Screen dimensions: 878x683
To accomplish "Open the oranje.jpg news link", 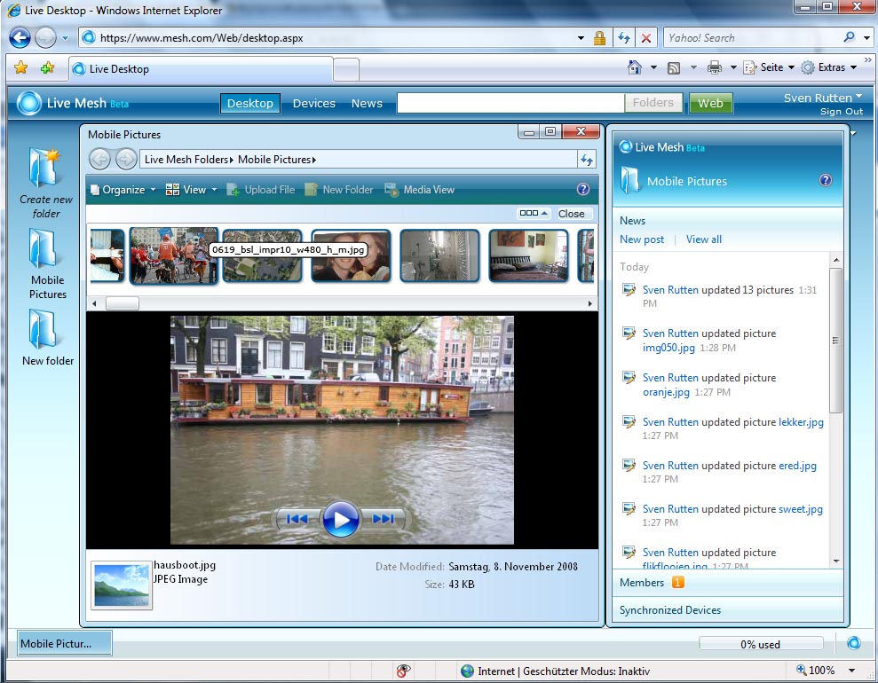I will point(666,391).
